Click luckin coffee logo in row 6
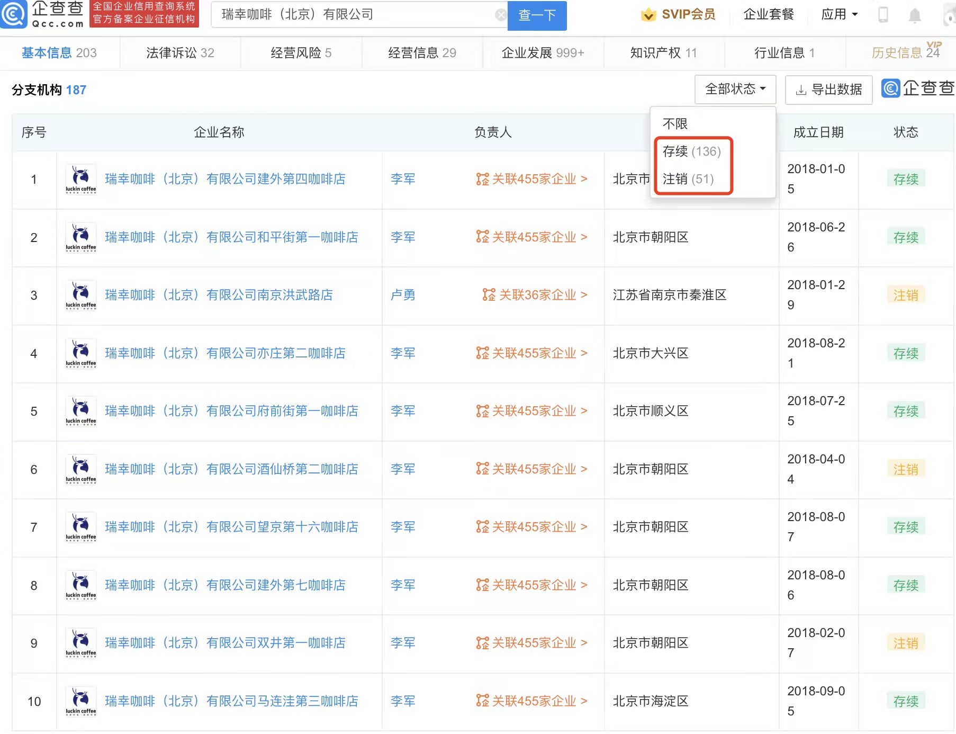The image size is (956, 734). 80,469
